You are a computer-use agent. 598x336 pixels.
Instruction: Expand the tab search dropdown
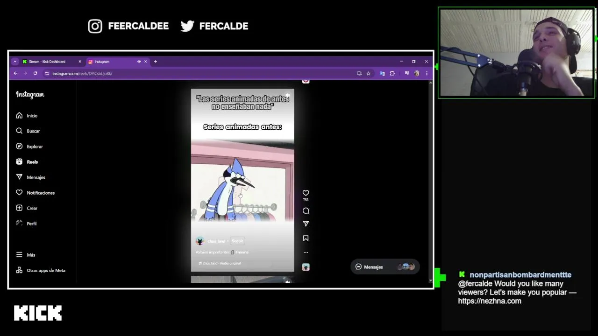pos(15,62)
